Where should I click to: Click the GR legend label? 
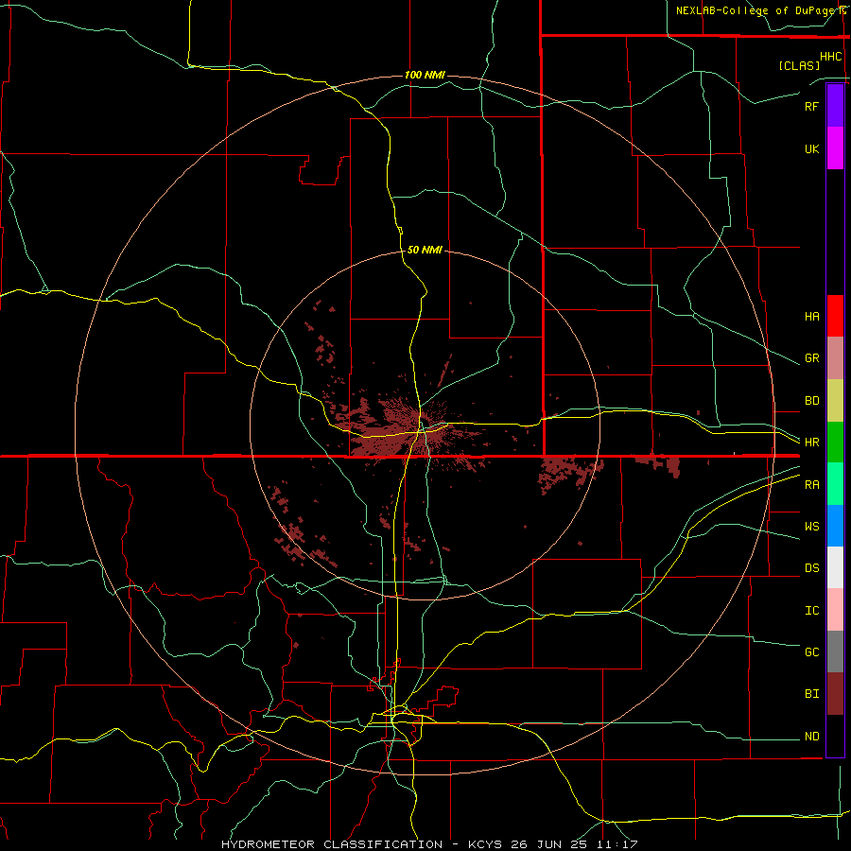coord(811,358)
